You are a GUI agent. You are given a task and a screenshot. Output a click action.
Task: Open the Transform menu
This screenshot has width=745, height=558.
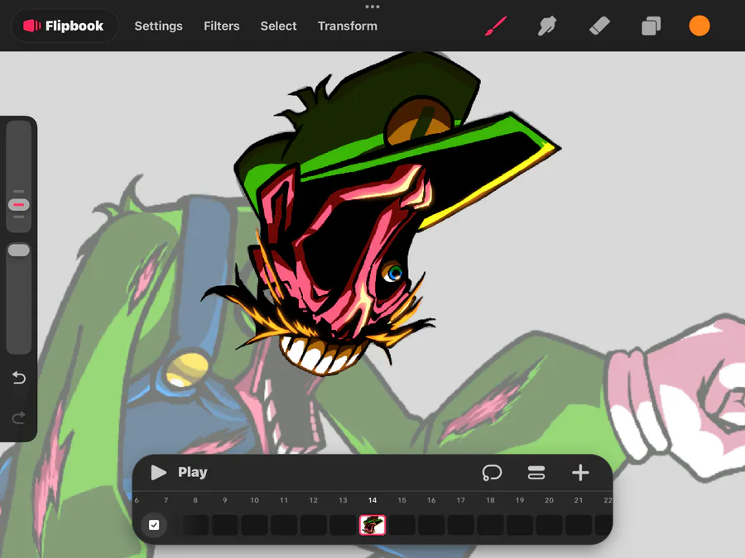click(x=348, y=26)
